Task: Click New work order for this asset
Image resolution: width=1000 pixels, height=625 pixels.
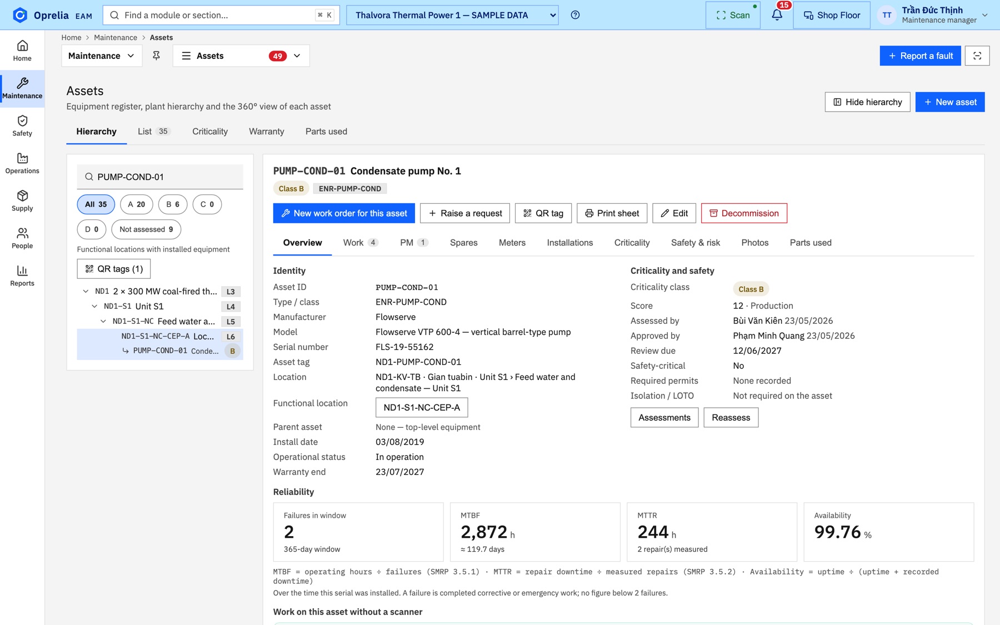Action: coord(344,213)
